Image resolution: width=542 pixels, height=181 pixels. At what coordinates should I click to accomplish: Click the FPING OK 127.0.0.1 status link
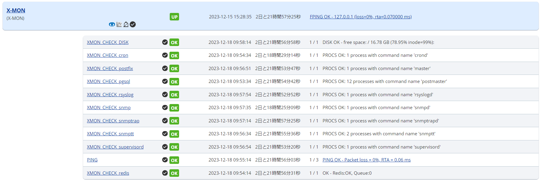pyautogui.click(x=361, y=17)
